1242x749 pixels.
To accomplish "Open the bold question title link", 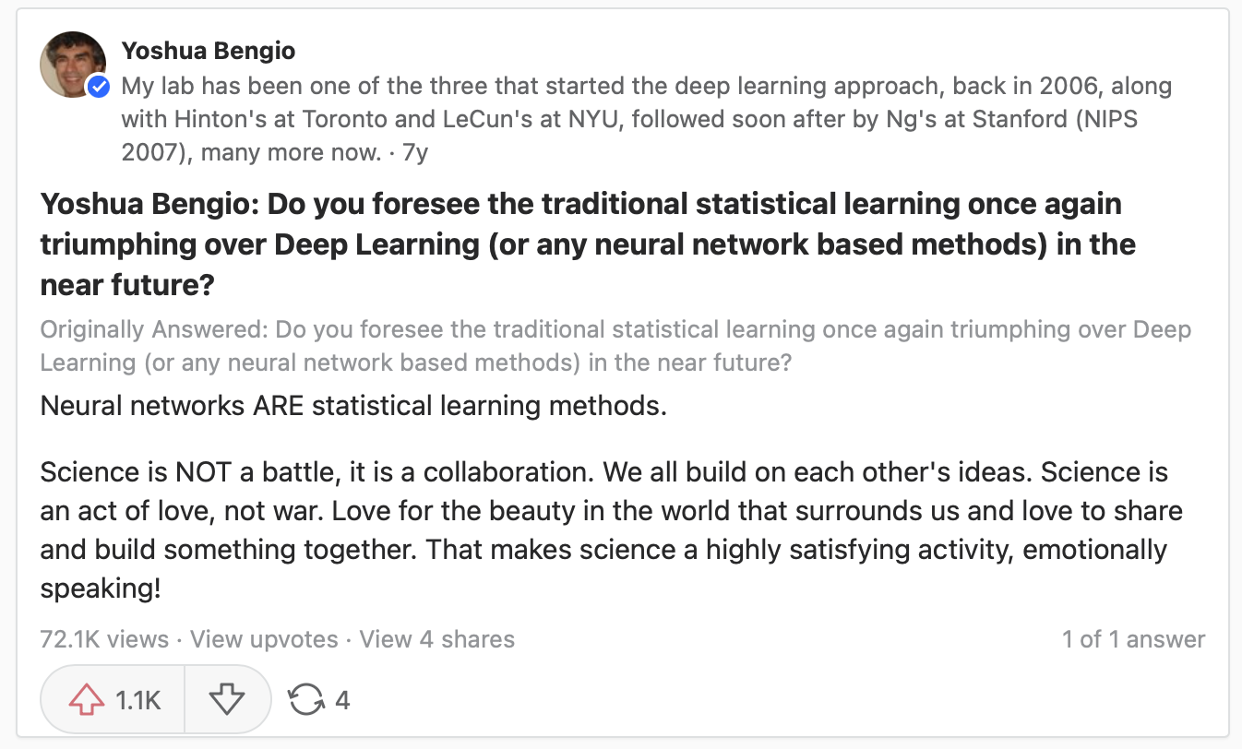I will [588, 244].
